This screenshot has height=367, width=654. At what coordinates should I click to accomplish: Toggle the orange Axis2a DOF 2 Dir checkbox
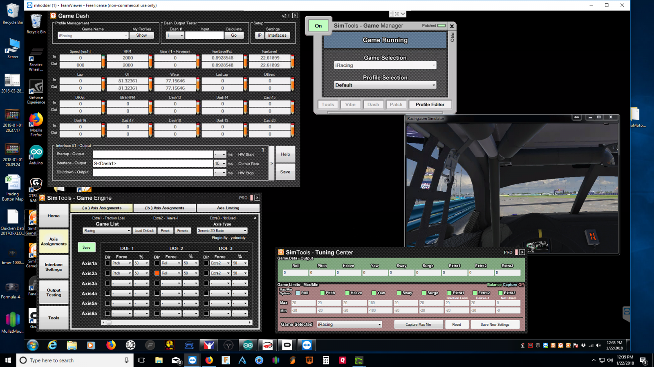pos(157,273)
